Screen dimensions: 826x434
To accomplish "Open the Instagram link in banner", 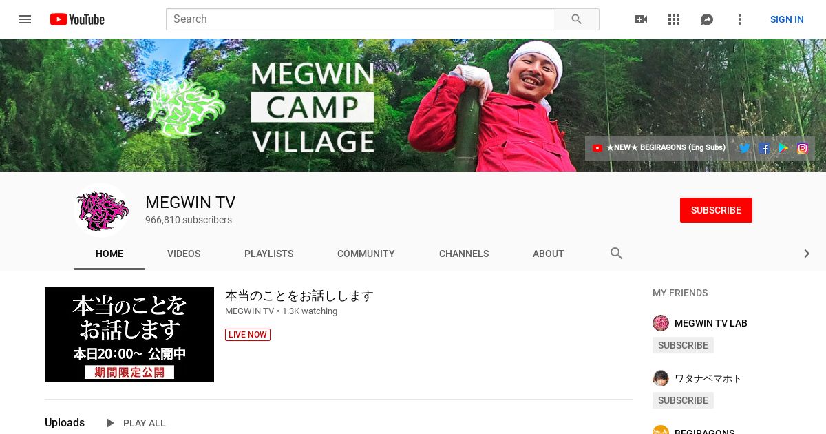I will (x=803, y=148).
